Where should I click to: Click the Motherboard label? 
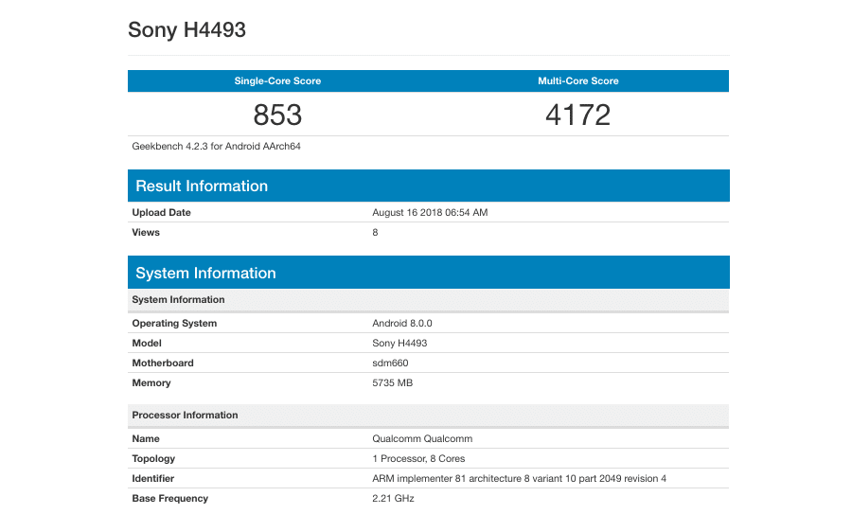(x=163, y=363)
